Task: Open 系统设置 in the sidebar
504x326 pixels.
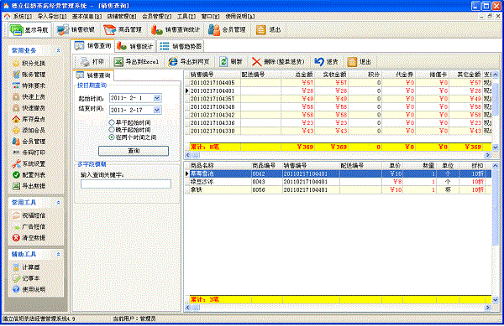Action: click(x=29, y=163)
